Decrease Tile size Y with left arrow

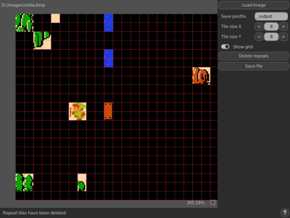(259, 37)
